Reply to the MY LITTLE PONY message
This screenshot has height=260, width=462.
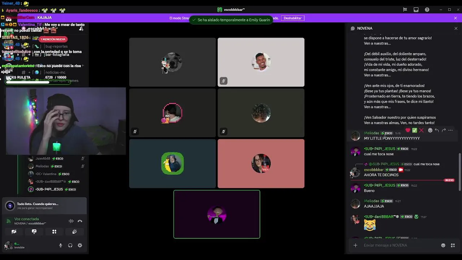coord(437,130)
